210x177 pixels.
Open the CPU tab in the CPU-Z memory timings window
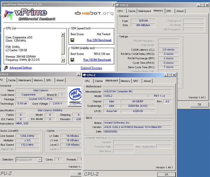120,11
